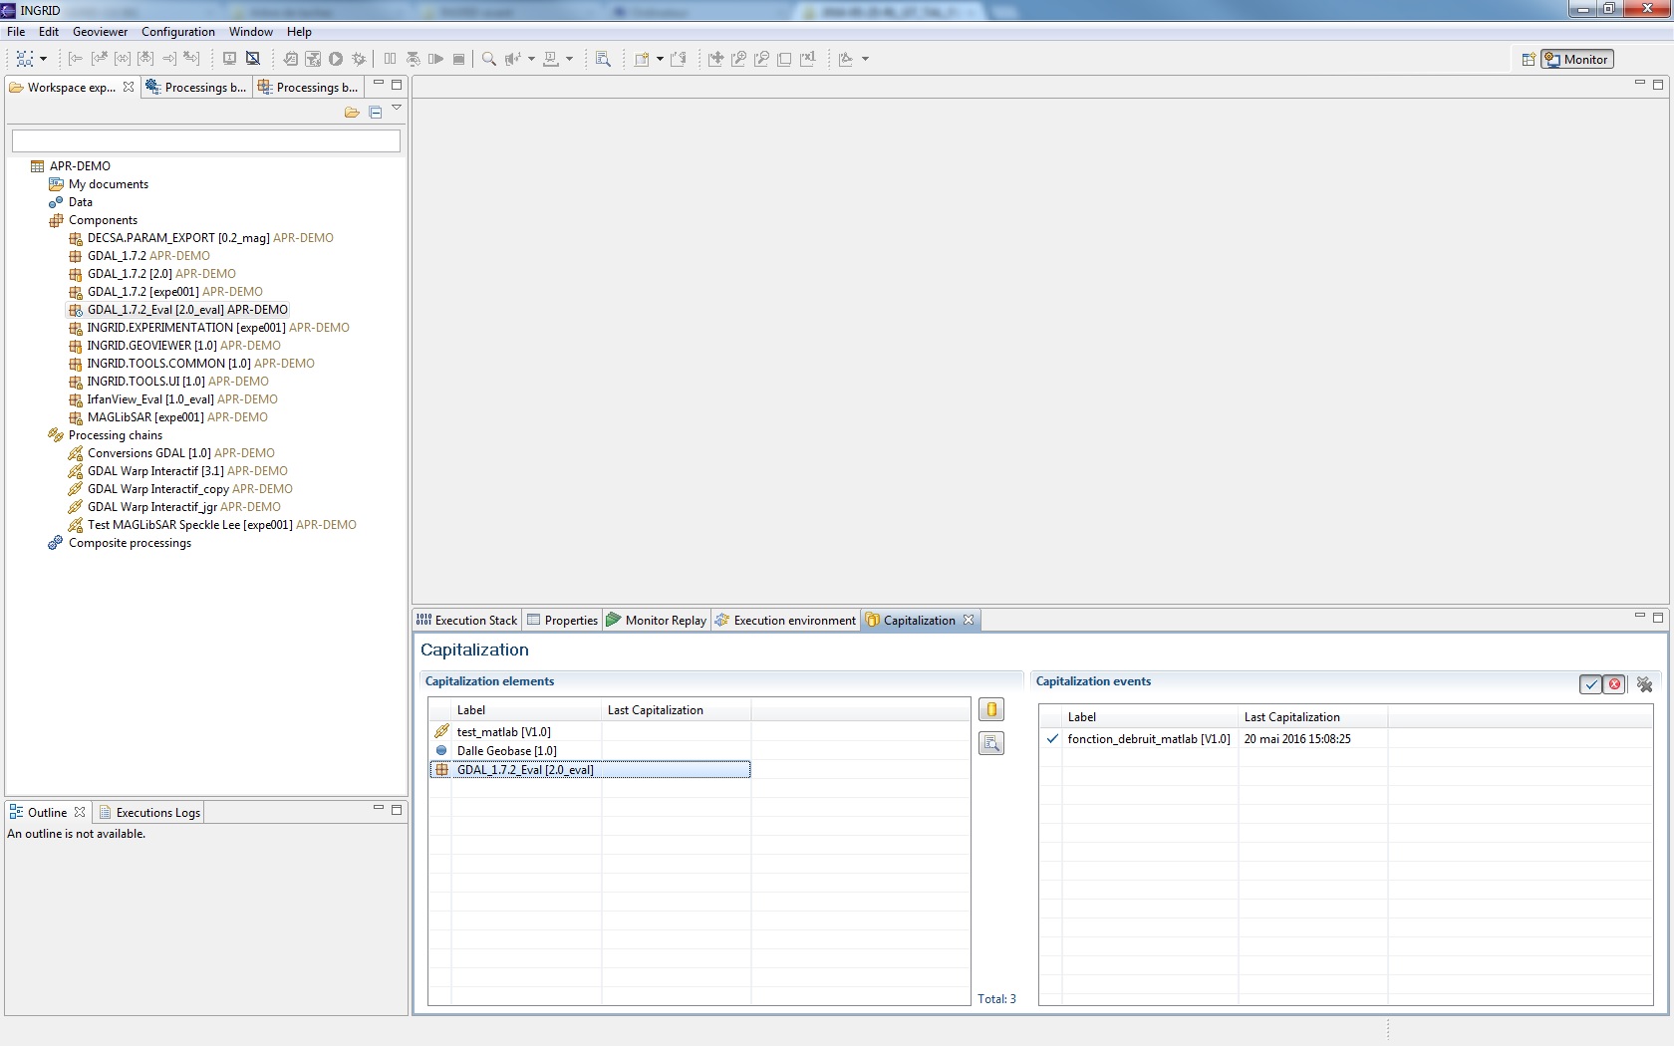Click the stop square icon in the toolbar
Image resolution: width=1674 pixels, height=1046 pixels.
[x=458, y=59]
